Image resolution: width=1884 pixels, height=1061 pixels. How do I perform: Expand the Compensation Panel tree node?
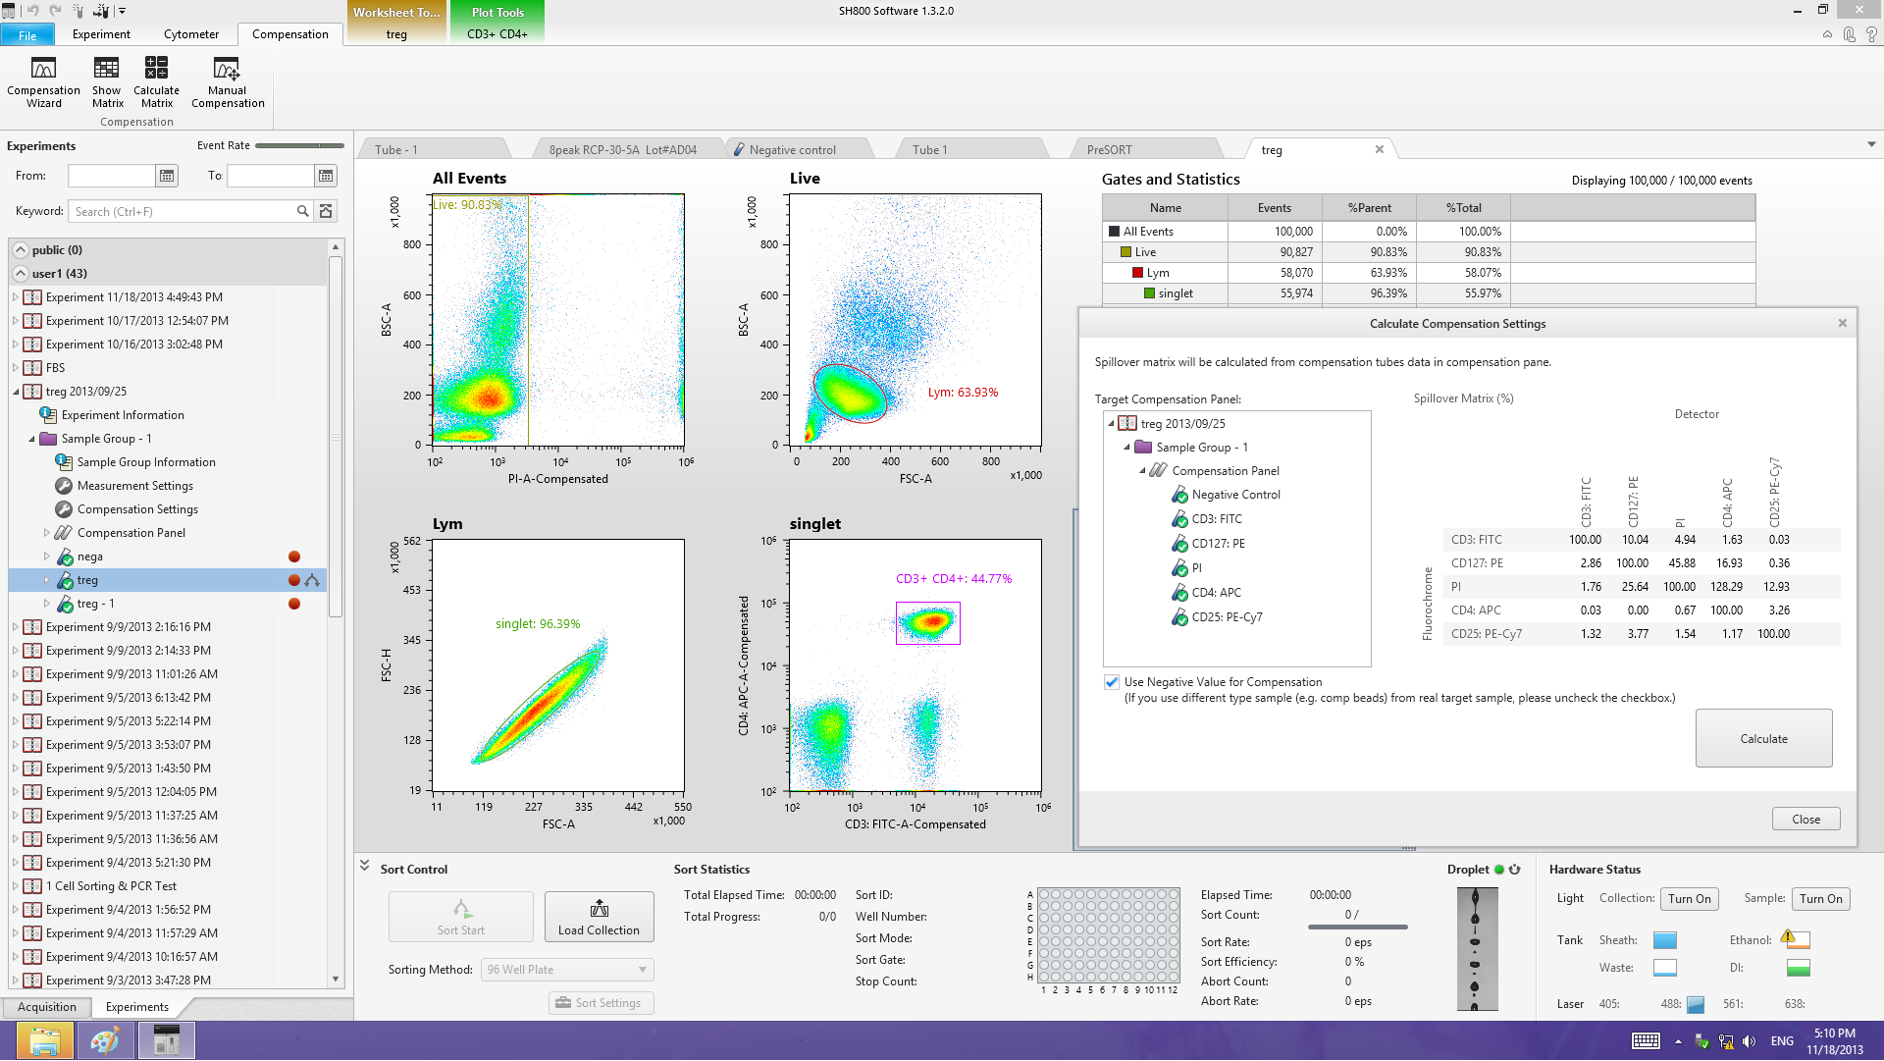[47, 533]
